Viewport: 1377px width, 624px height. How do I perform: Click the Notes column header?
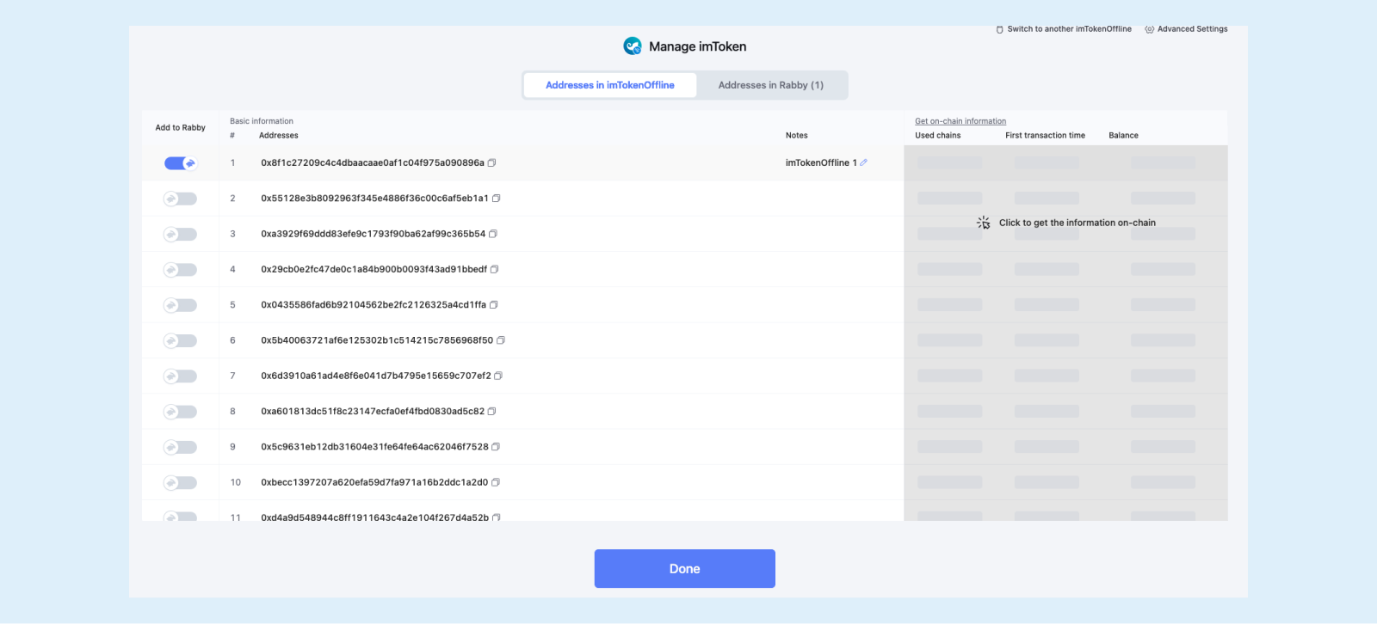(797, 136)
